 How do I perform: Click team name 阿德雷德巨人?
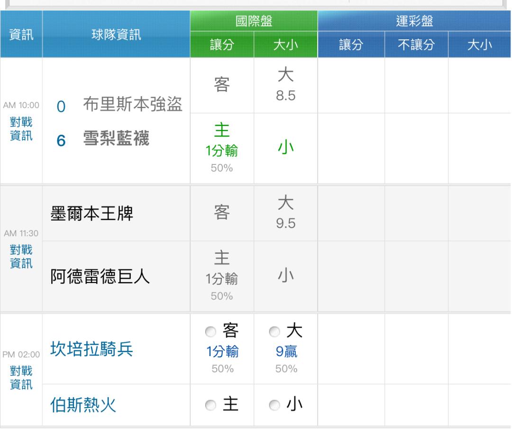click(x=100, y=276)
